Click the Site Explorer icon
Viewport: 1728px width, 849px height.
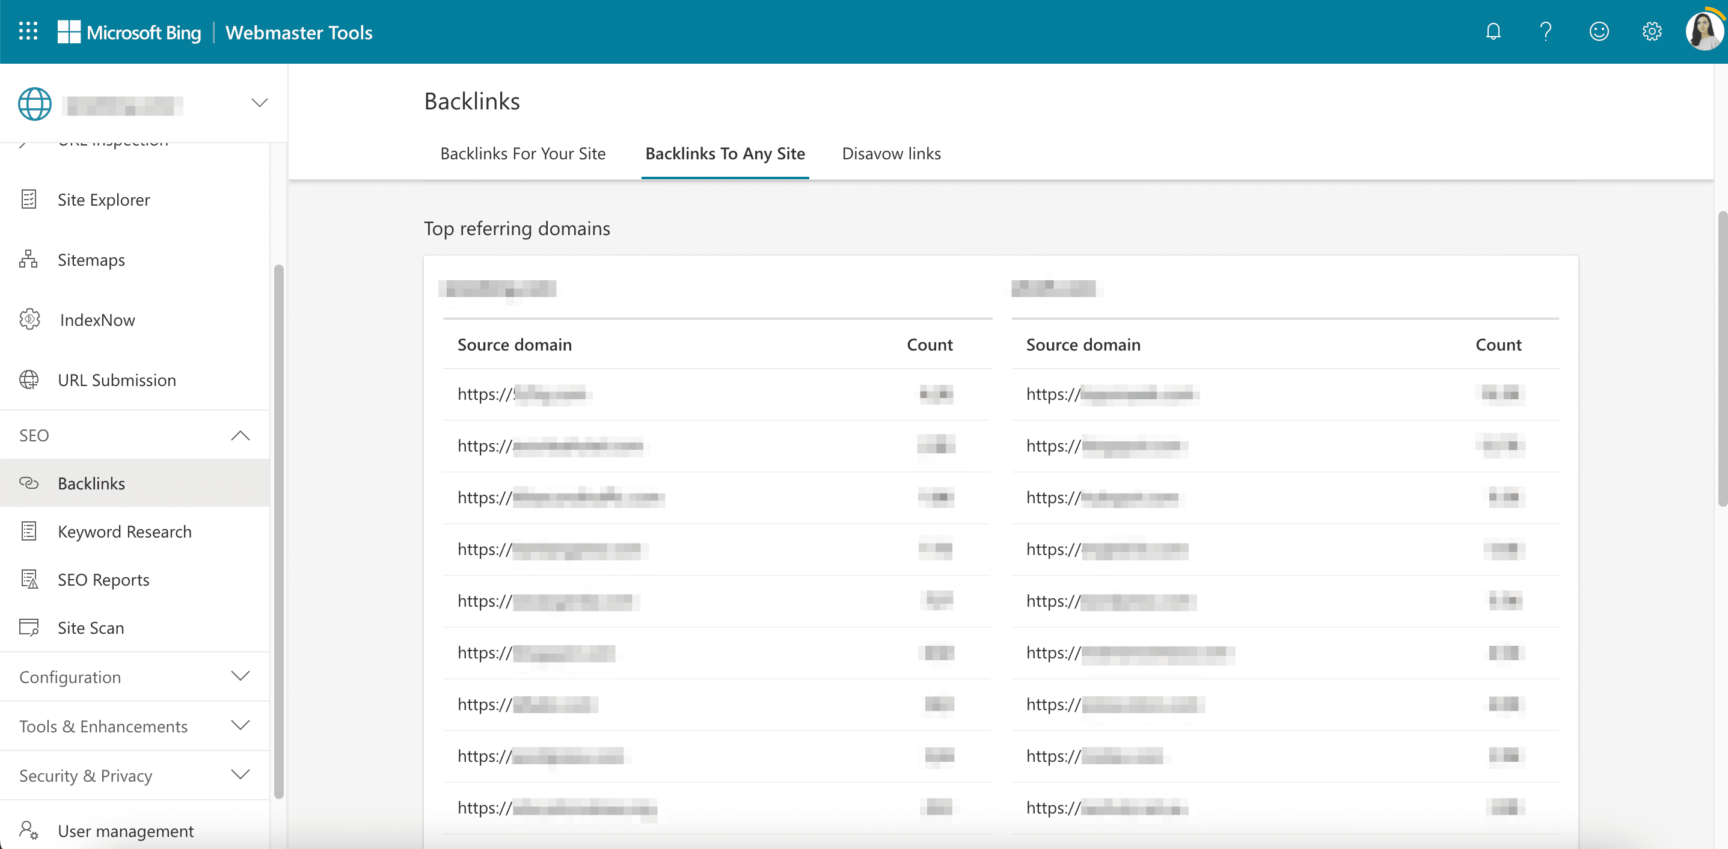(x=29, y=200)
